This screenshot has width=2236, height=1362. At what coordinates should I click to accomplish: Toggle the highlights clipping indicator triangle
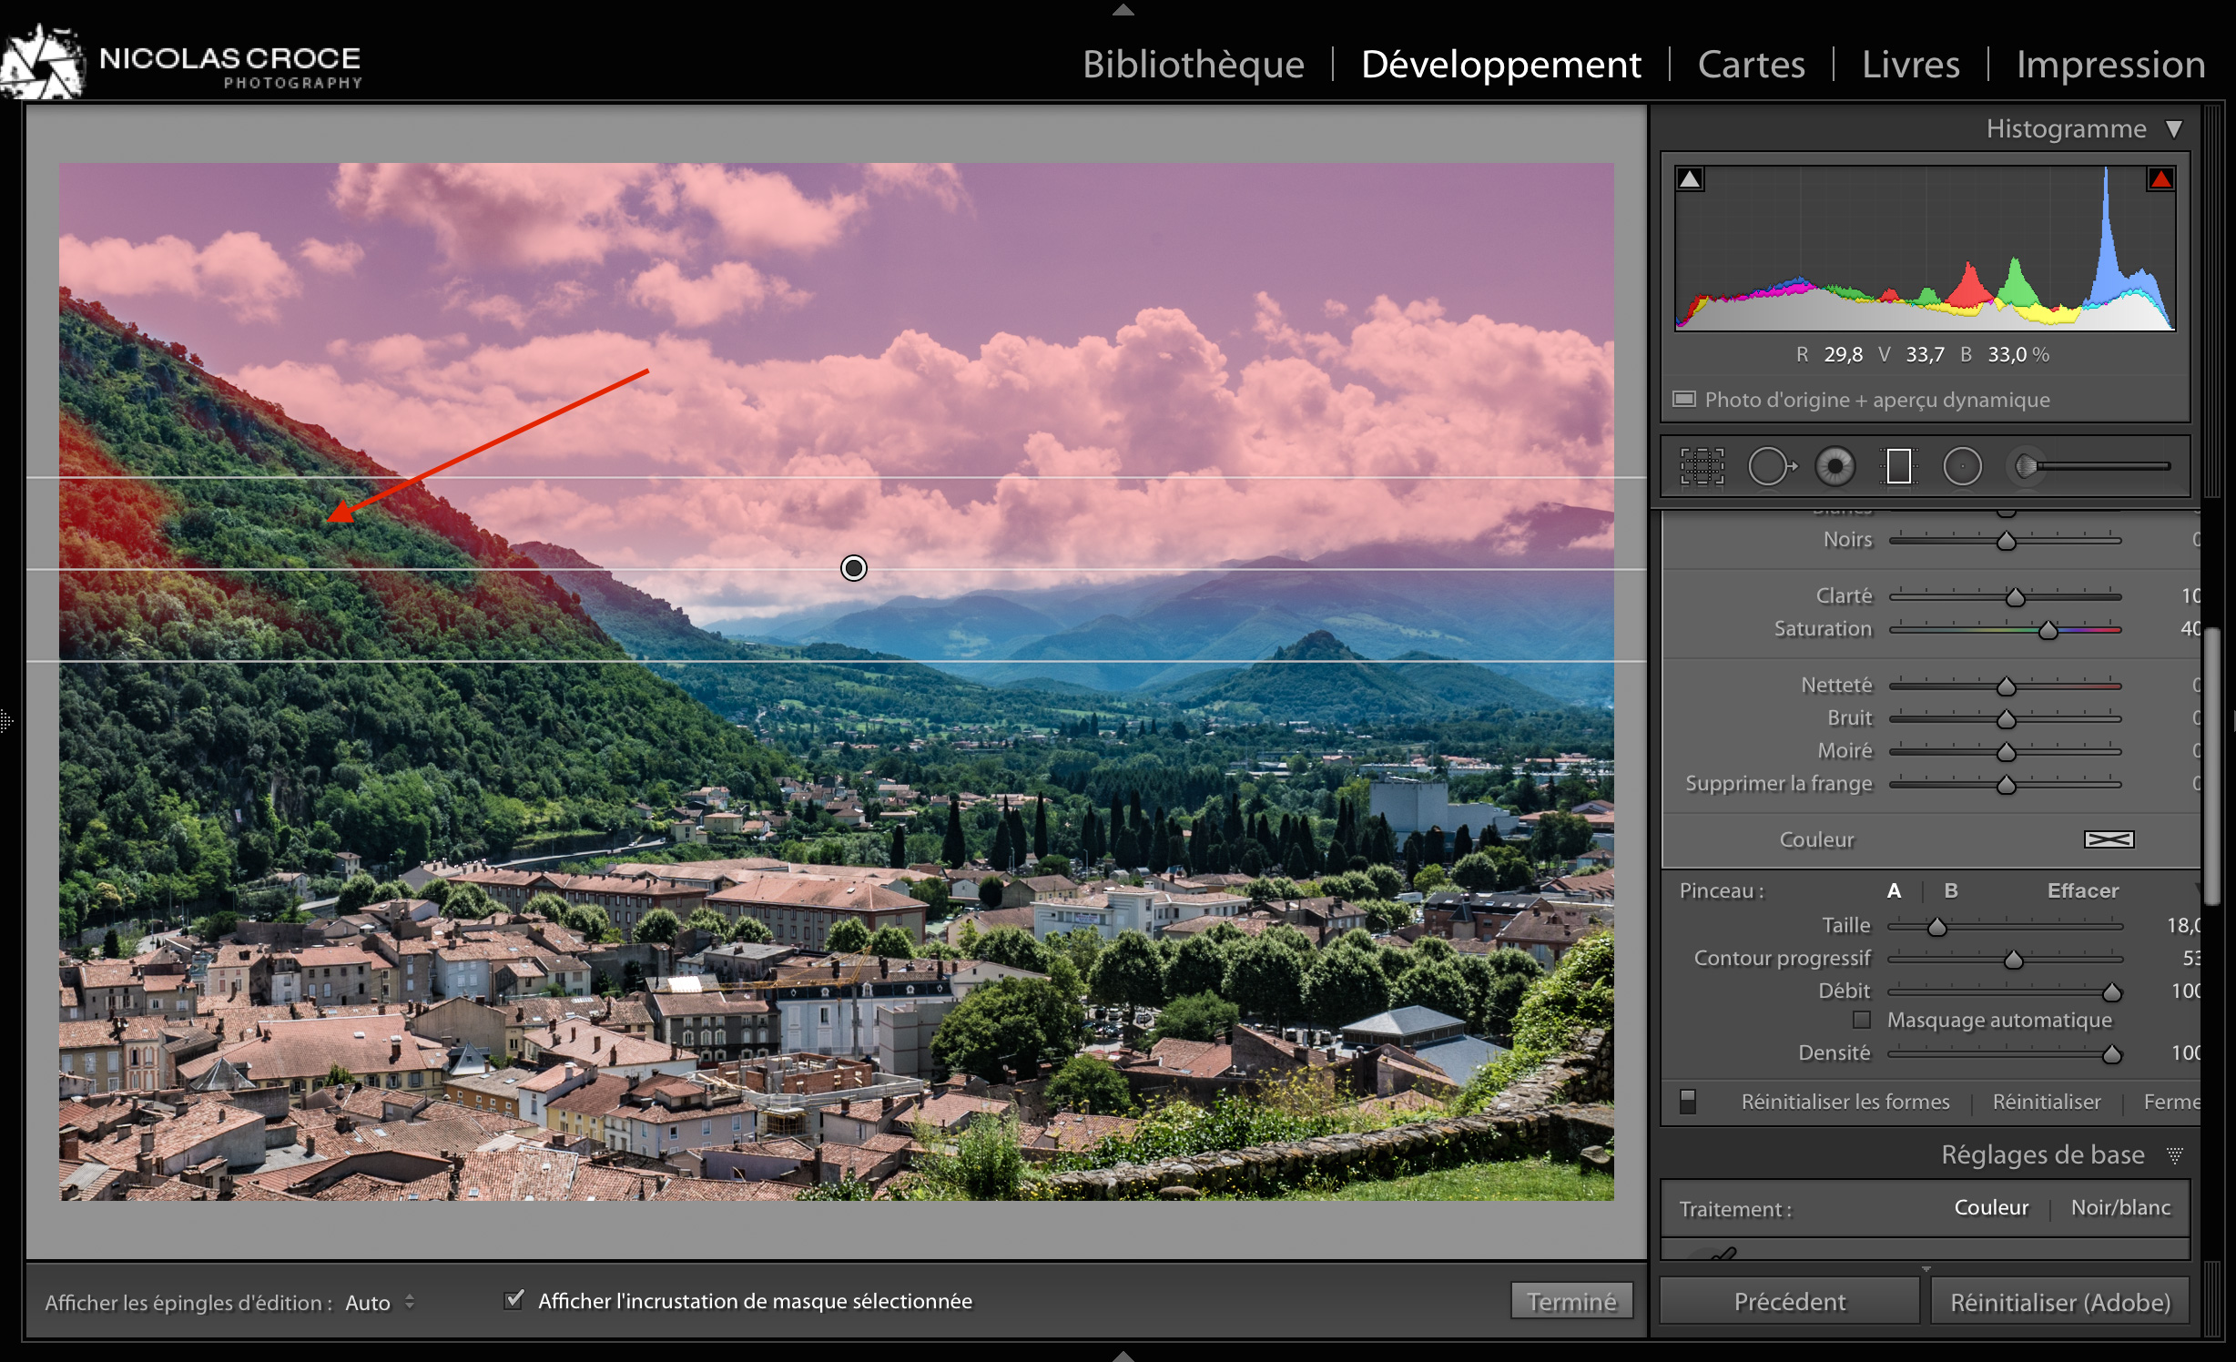pyautogui.click(x=2160, y=178)
